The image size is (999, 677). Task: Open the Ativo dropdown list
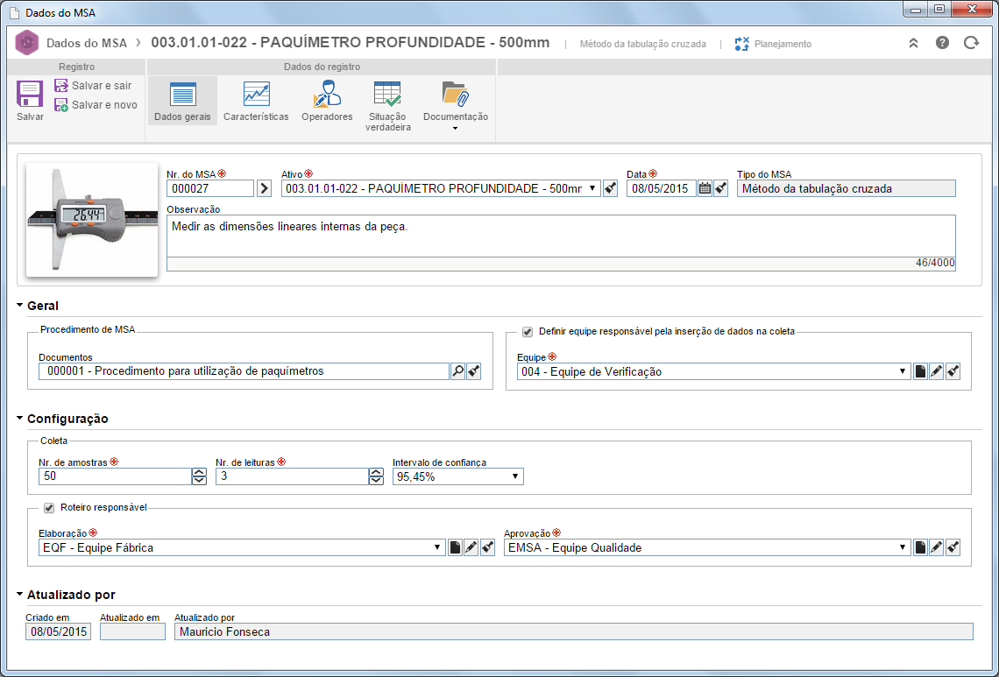click(592, 188)
